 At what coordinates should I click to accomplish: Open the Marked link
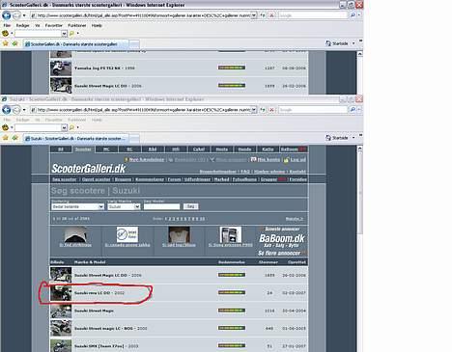[x=222, y=179]
